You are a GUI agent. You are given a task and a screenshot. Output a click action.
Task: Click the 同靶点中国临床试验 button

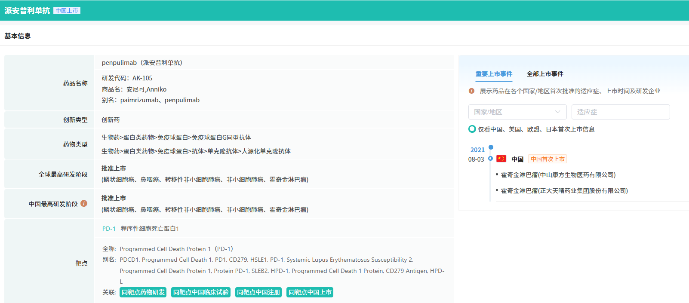(200, 292)
